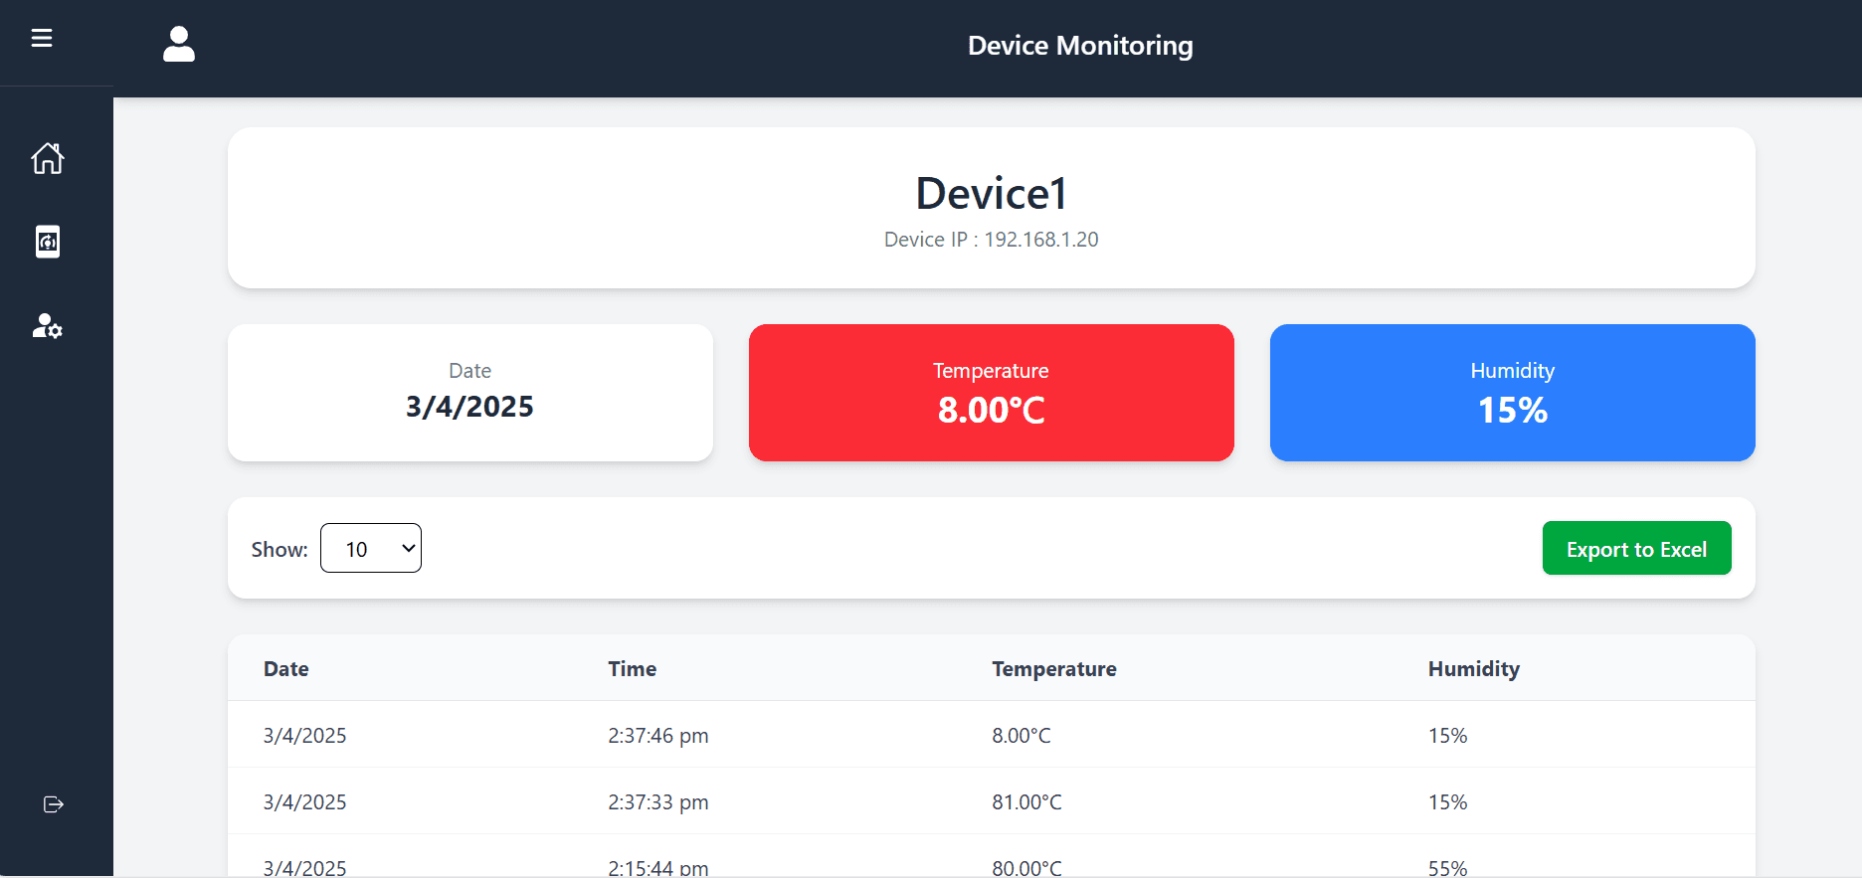The height and width of the screenshot is (878, 1862).
Task: Click the 2:37:46 pm time cell
Action: 658,736
